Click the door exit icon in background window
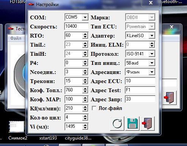Image resolution: width=187 pixels, height=146 pixels. coord(169,98)
